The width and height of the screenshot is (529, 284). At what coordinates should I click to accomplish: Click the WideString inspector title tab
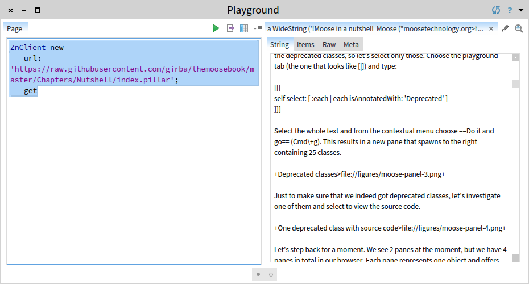click(375, 28)
